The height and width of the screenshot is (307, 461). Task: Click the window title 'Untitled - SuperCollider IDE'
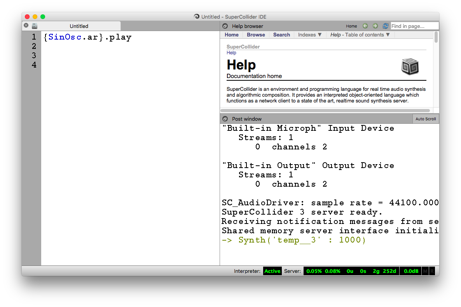(234, 17)
